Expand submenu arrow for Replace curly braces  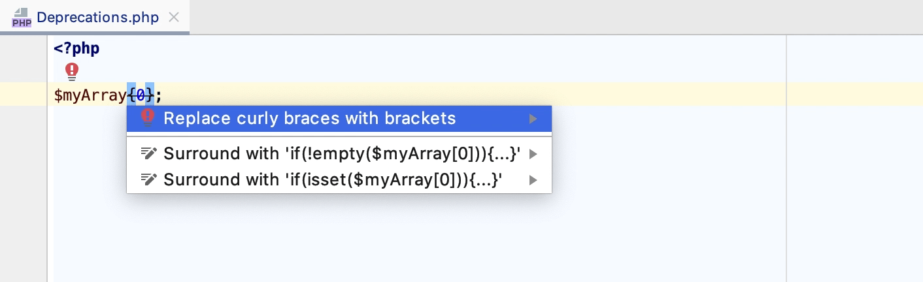(533, 119)
